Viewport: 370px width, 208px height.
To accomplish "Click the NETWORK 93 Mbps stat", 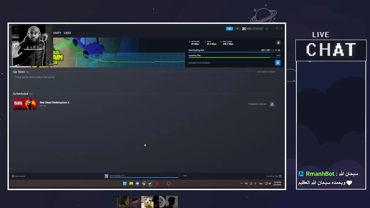I will [x=194, y=43].
